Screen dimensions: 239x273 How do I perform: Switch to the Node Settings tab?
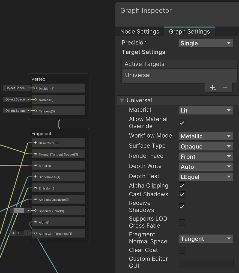pyautogui.click(x=140, y=31)
